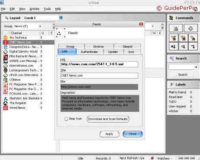Expand the Search combo box arrow
The image size is (200, 160).
click(x=196, y=67)
